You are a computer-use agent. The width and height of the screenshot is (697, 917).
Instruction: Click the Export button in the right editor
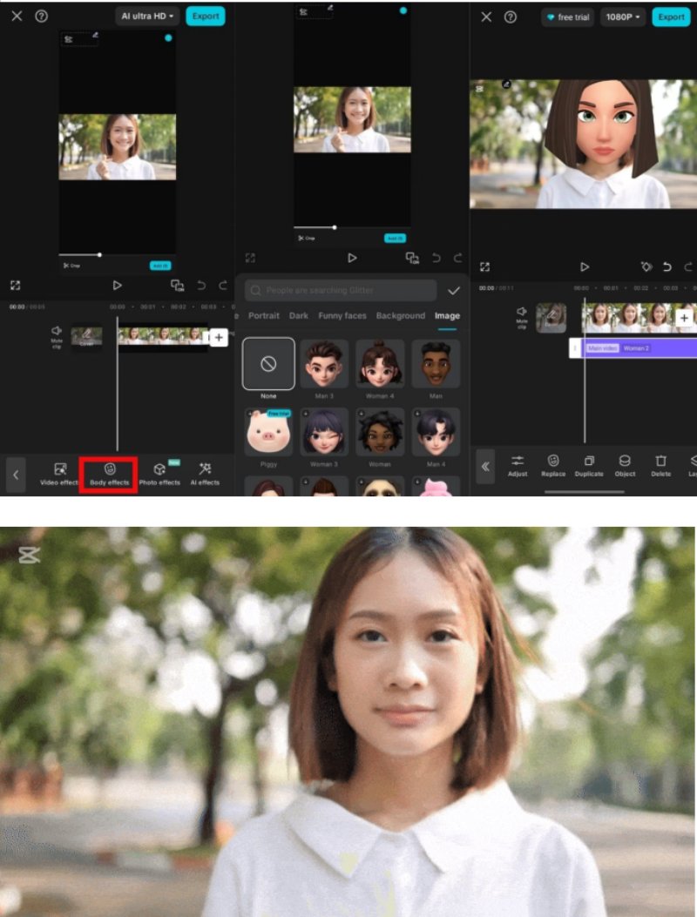click(671, 17)
